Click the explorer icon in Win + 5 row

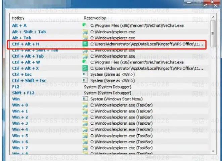pyautogui.click(x=85, y=136)
